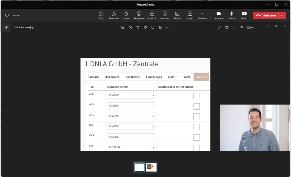Click the 1 DNLA GmbH - Zentrale heading
The width and height of the screenshot is (291, 177).
[122, 64]
